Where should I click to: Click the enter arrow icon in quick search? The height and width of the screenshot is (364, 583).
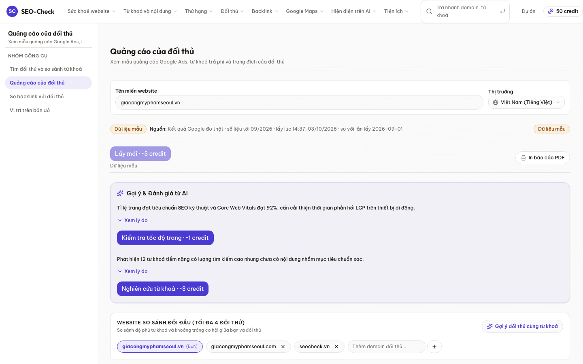pos(502,11)
